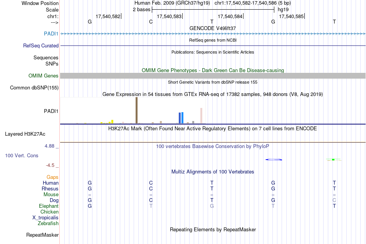Open the RepeatMasker track label
Screen dimensions: 366x244
[x=42, y=235]
